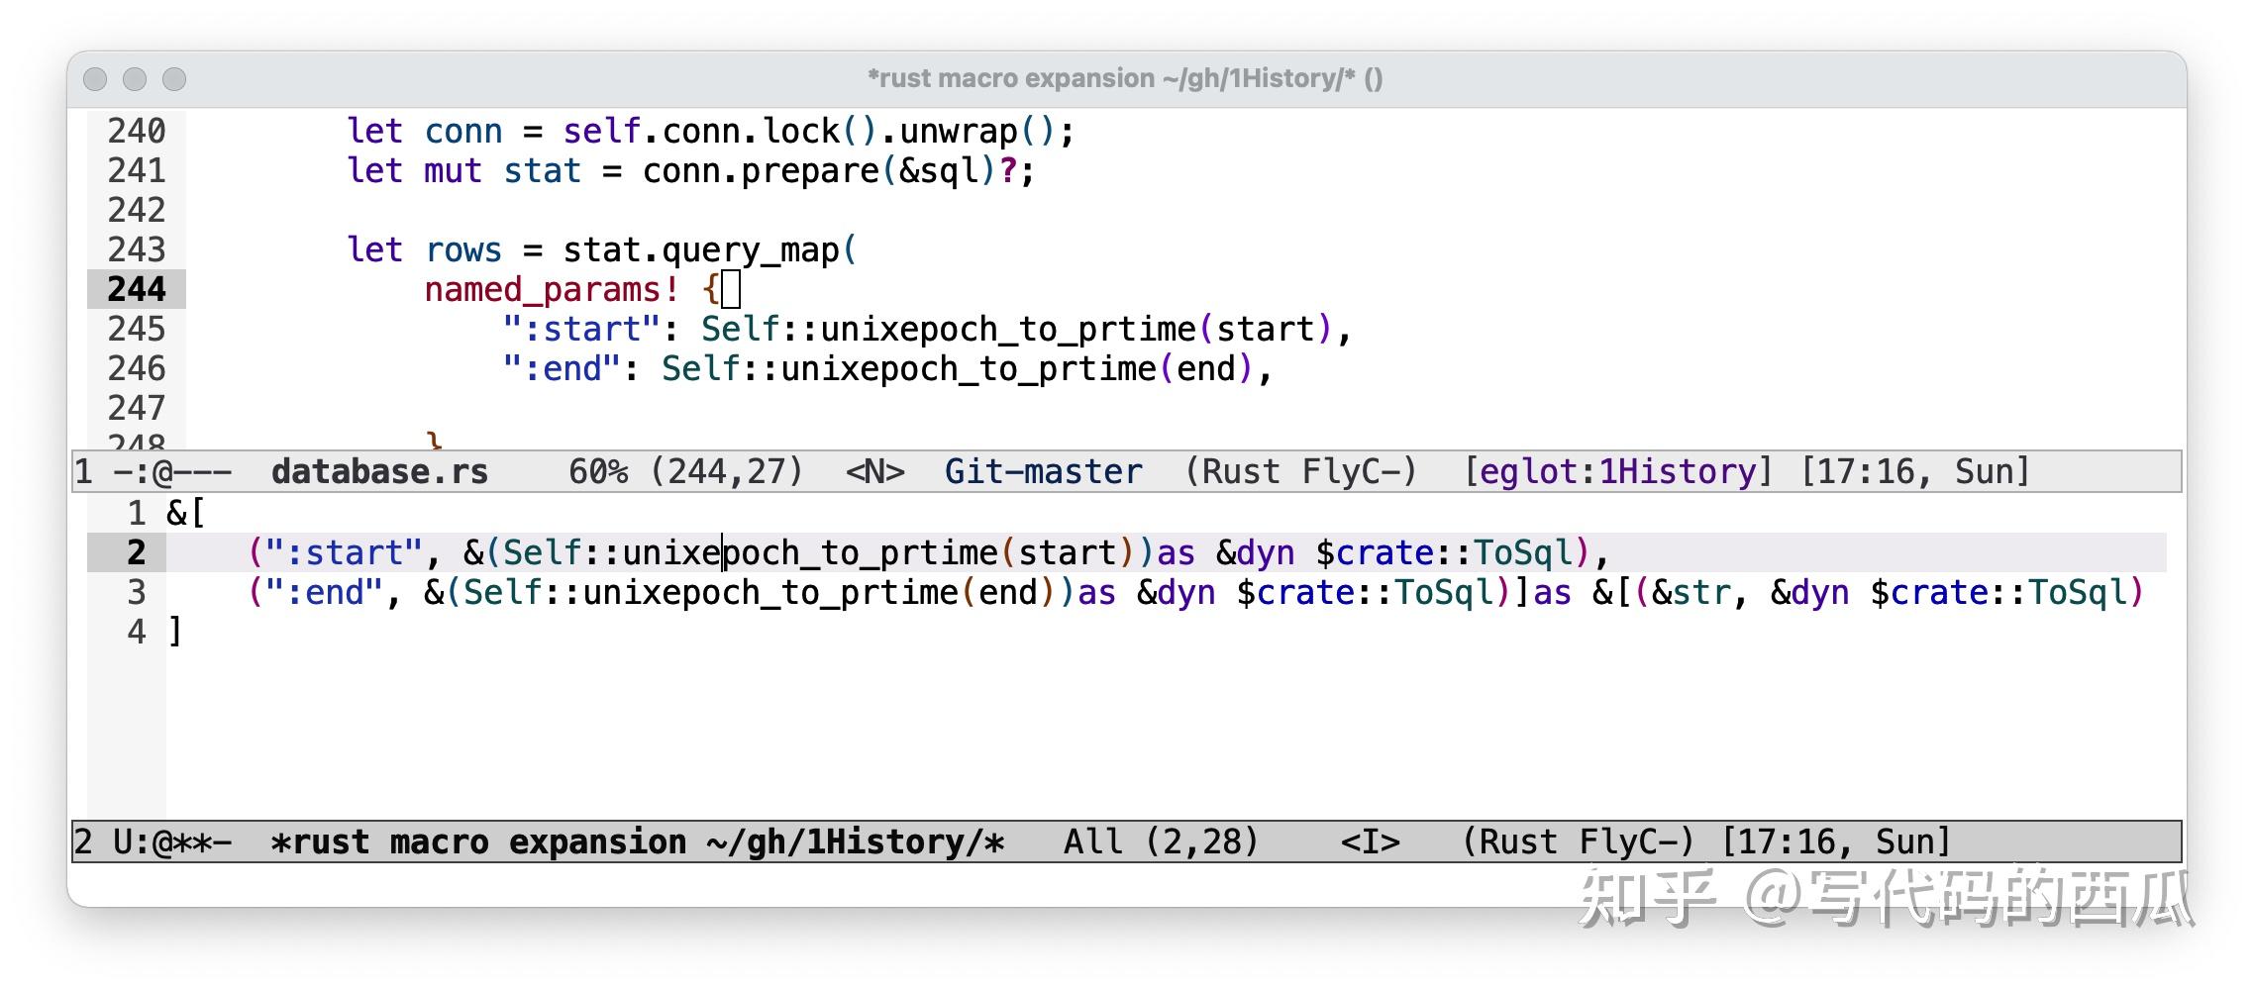Click line number 244 in the gutter
Viewport: 2254px width, 990px height.
(137, 289)
